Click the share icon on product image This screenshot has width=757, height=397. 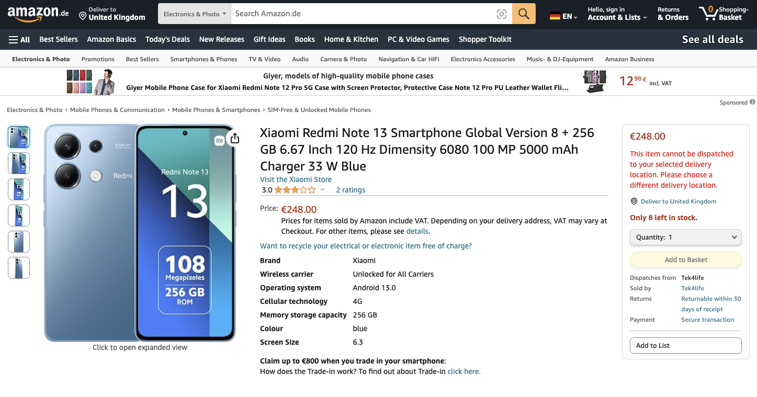(235, 138)
